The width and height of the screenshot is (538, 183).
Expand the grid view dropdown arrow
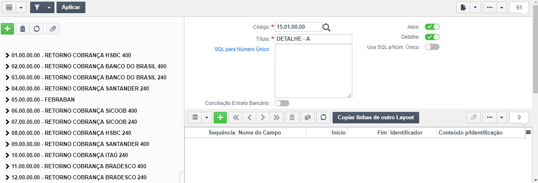pos(21,7)
